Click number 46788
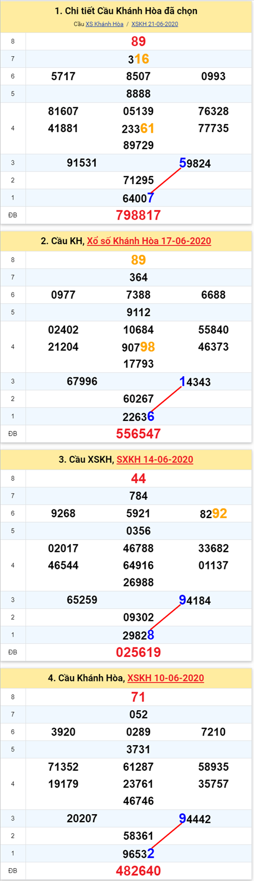This screenshot has height=881, width=254. tap(138, 549)
